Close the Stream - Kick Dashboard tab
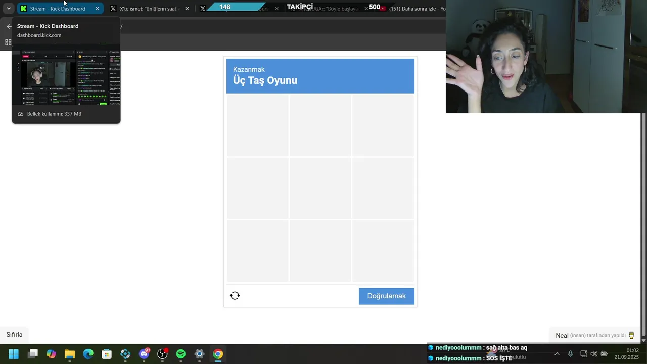This screenshot has height=364, width=647. point(97,9)
